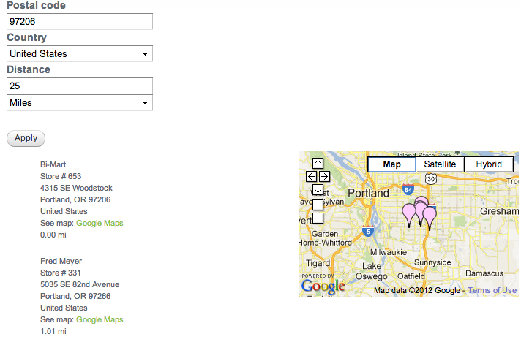Viewport: 521px width, 342px height.
Task: Pan the map left with the arrow
Action: pos(311,177)
